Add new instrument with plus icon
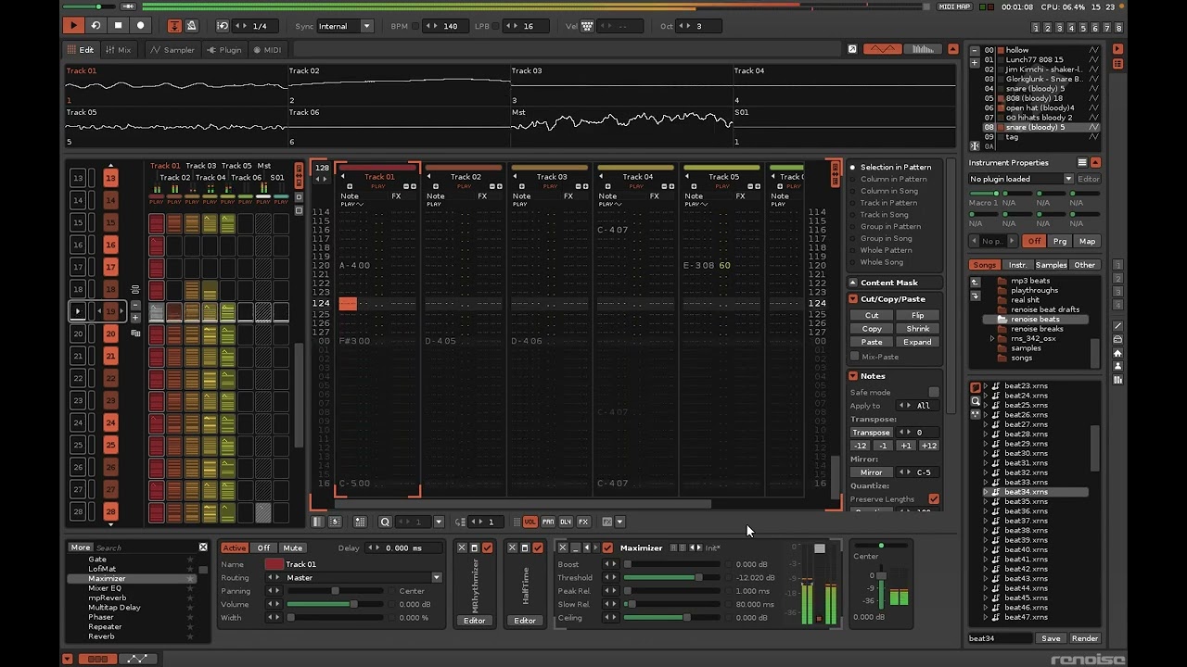 [975, 63]
